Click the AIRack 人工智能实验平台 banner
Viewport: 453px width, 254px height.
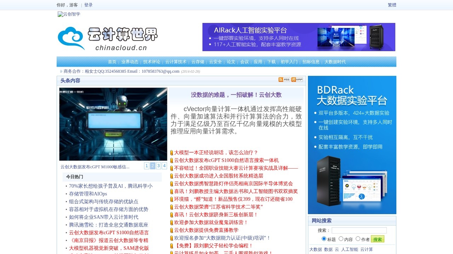pos(298,37)
